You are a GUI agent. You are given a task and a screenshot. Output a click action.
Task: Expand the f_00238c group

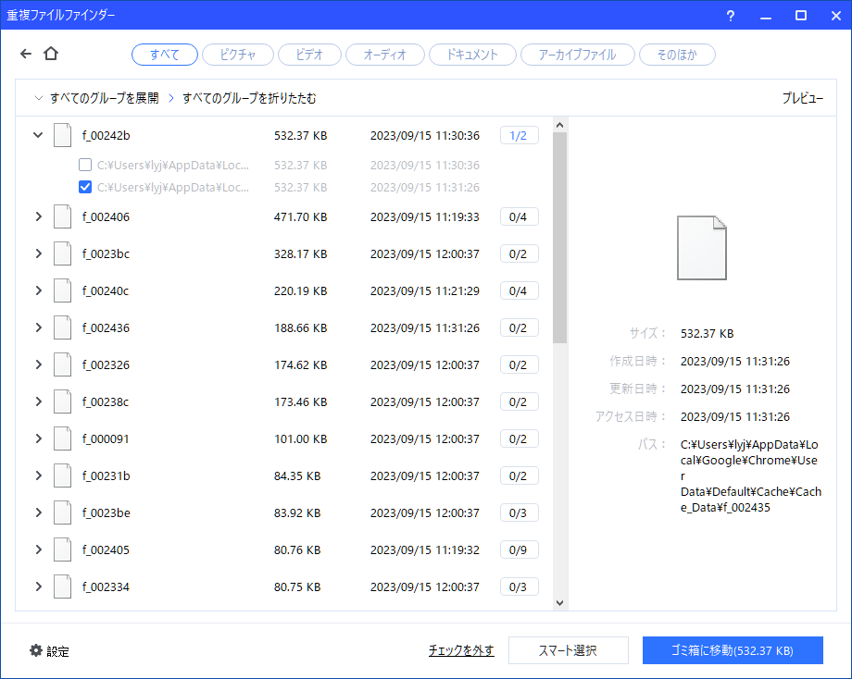point(38,401)
